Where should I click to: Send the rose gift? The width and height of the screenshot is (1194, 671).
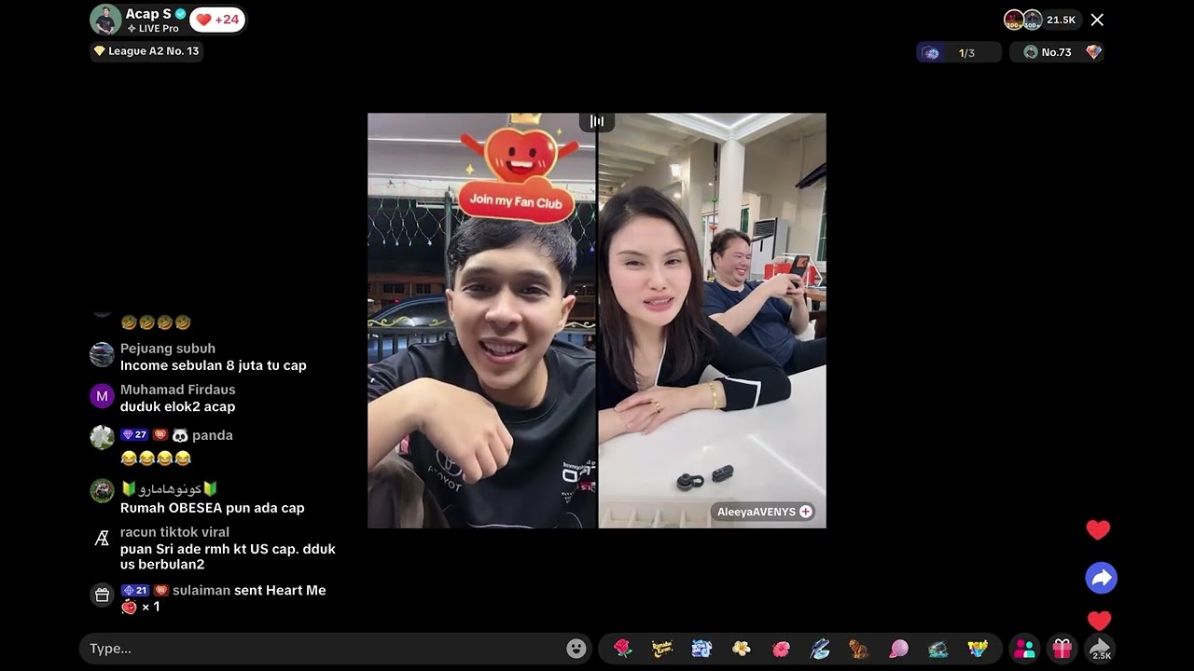point(623,649)
